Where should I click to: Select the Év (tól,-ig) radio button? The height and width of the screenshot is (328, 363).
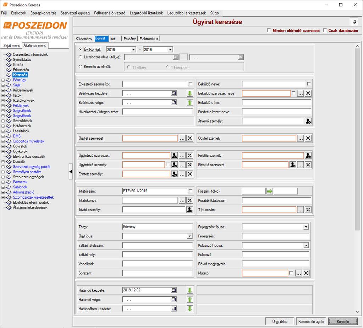[80, 49]
